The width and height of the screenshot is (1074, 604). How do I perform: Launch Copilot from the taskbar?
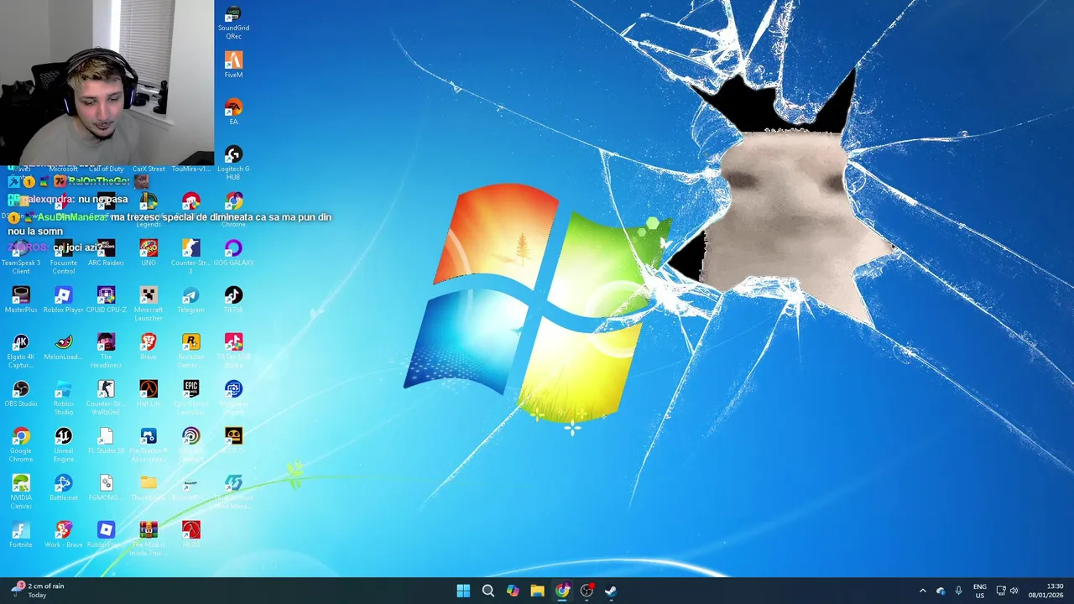[x=513, y=591]
